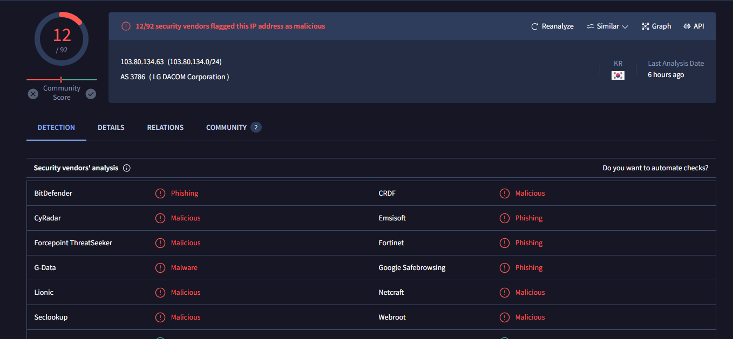Click 'Do you want to automate checks?' link
Viewport: 733px width, 339px height.
(655, 168)
